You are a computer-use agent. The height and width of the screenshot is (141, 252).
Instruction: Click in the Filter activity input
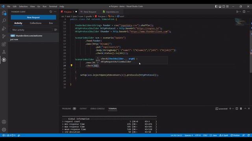(x=31, y=30)
